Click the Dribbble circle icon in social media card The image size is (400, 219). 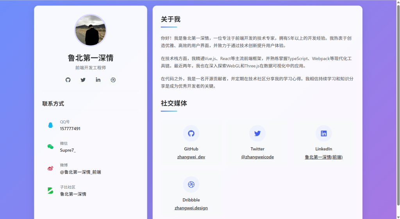[x=191, y=184]
